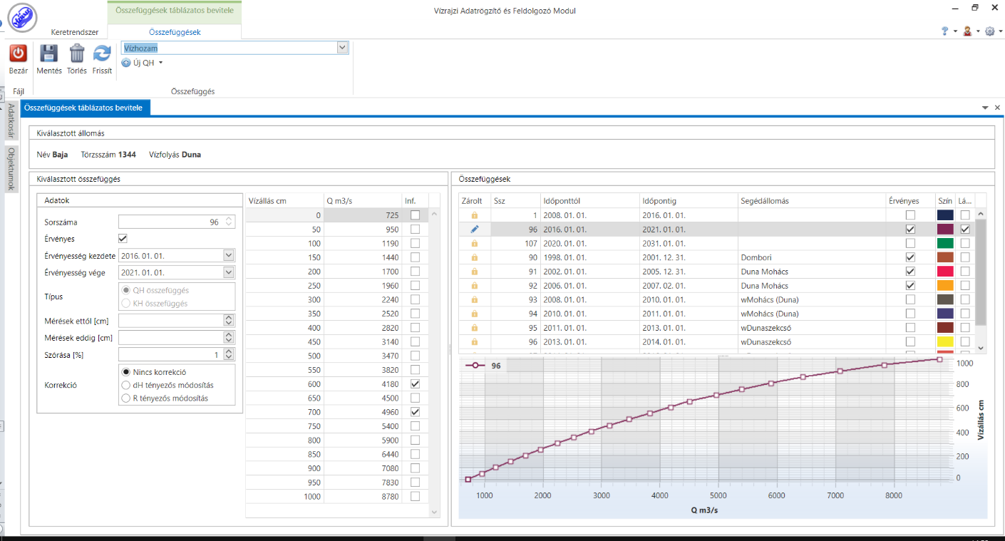Open the help question mark icon
The height and width of the screenshot is (541, 1005).
point(945,31)
